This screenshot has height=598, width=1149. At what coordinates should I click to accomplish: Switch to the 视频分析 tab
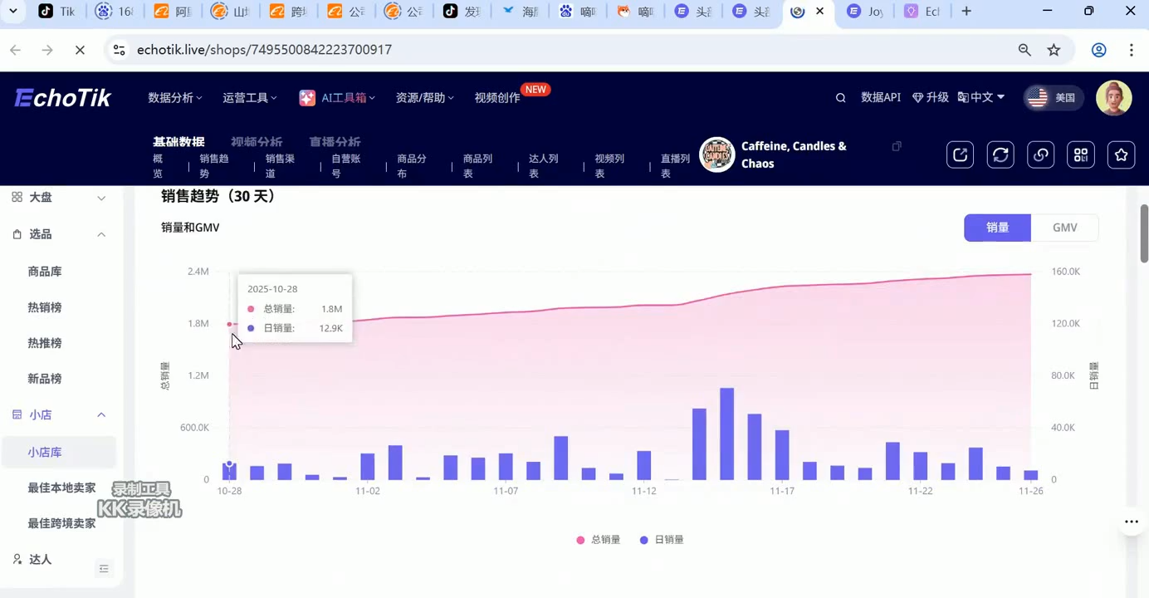pos(257,141)
